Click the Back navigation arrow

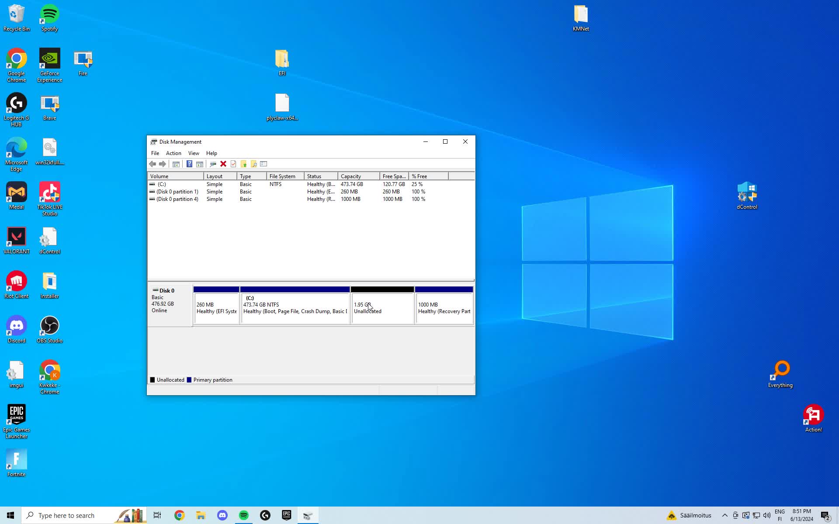(x=152, y=164)
